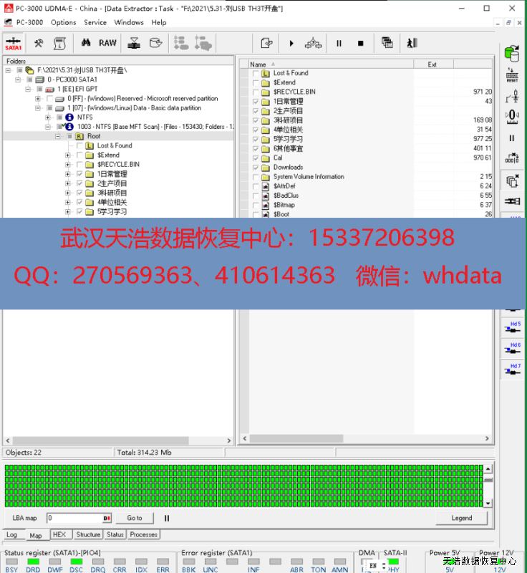Click the Legend button
This screenshot has width=527, height=573.
pyautogui.click(x=461, y=518)
